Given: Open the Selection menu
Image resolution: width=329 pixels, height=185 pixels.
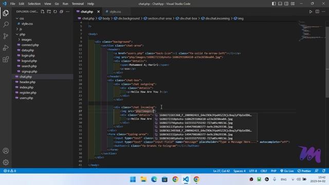Looking at the screenshot, I should (34, 4).
